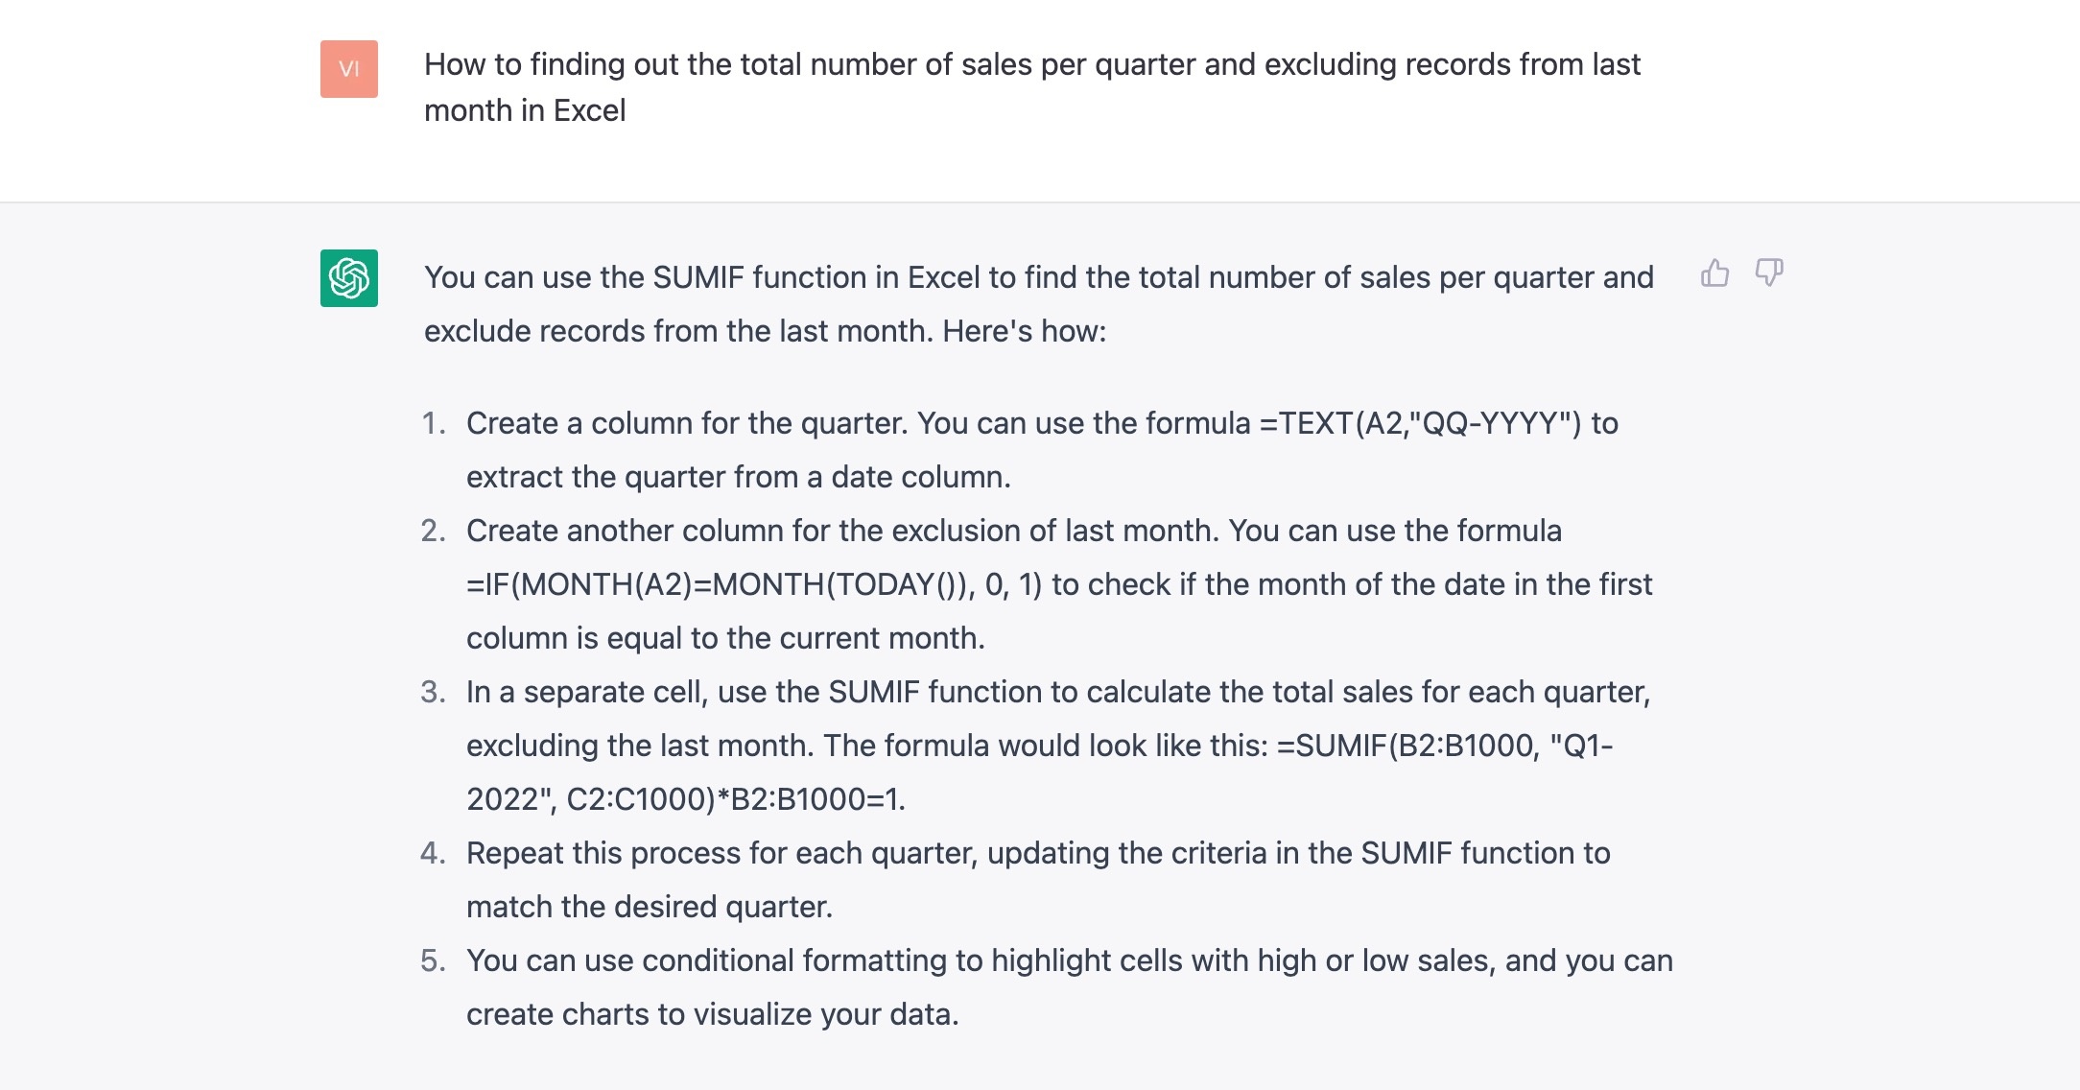The height and width of the screenshot is (1090, 2080).
Task: Click the list number 5 marker
Action: pos(434,960)
